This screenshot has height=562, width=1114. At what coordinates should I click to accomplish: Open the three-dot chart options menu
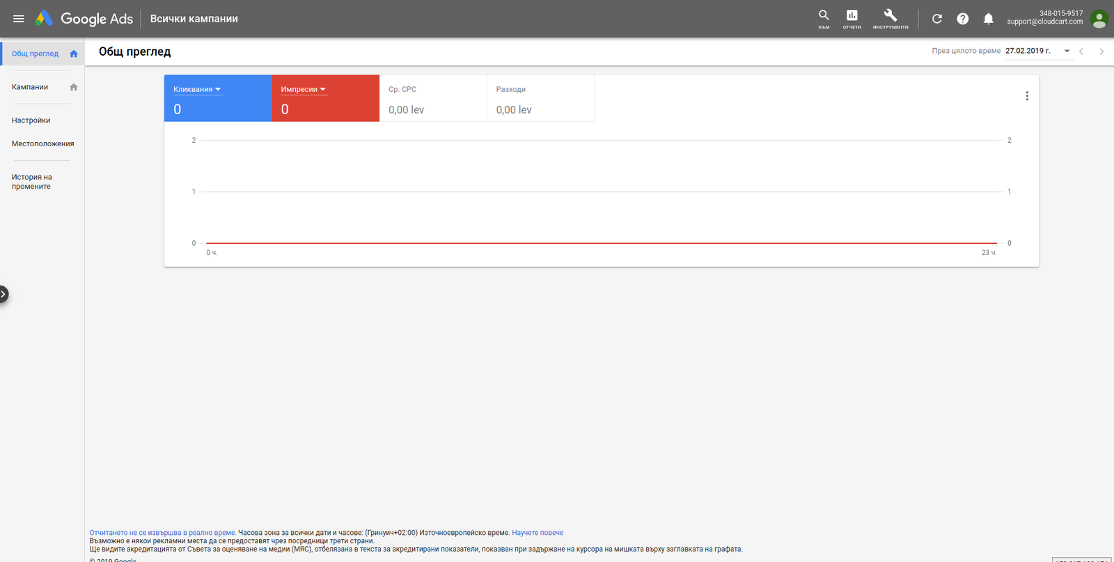click(x=1027, y=96)
